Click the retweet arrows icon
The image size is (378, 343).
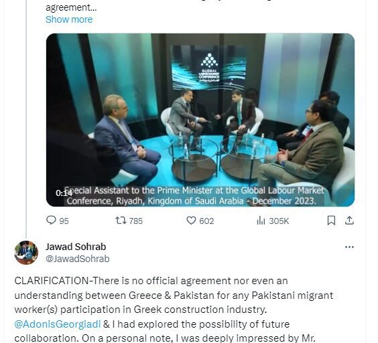[x=121, y=220]
